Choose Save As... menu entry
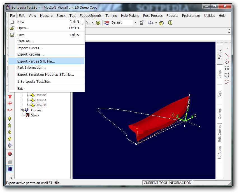239x193 pixels. click(47, 41)
